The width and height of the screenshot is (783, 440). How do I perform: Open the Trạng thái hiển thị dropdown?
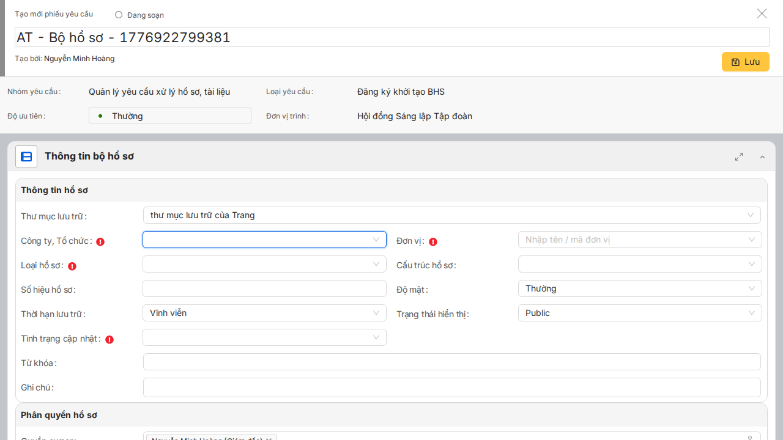(639, 313)
